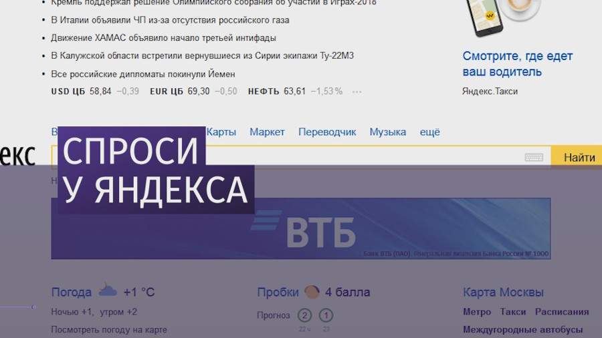Screen dimensions: 602x338
Task: Click the partial Yandex logo
Action: (x=17, y=155)
